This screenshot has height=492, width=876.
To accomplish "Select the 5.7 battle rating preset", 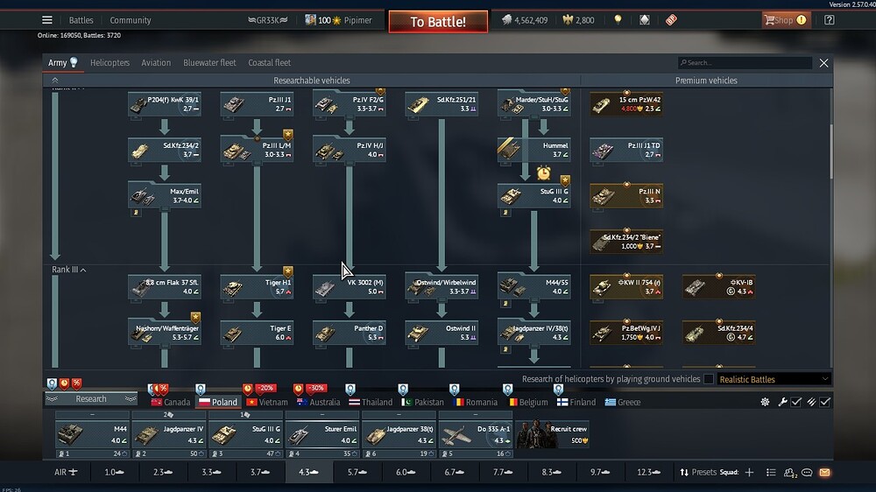I will (357, 473).
